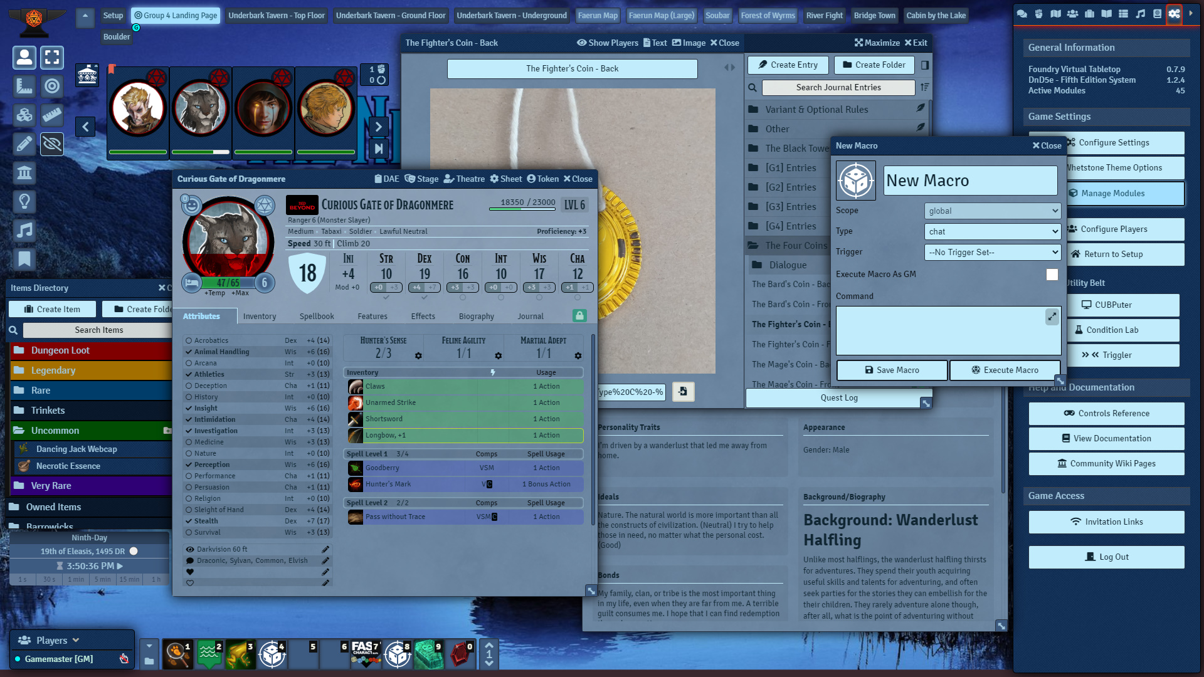Screen dimensions: 1204x677
Task: Toggle Animal Handling skill proficiency
Action: [189, 352]
